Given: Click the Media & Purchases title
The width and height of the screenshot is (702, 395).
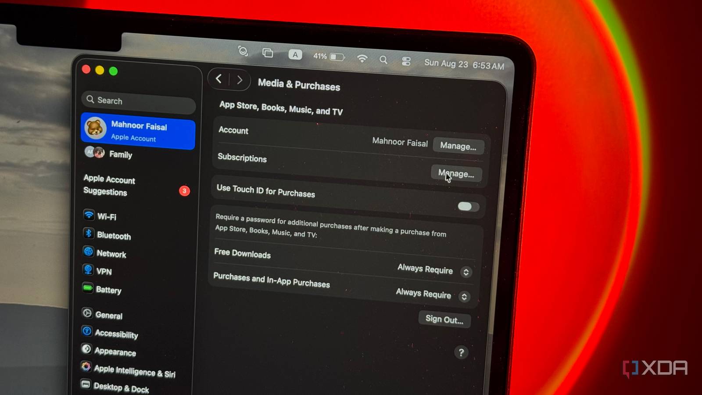Looking at the screenshot, I should tap(299, 84).
